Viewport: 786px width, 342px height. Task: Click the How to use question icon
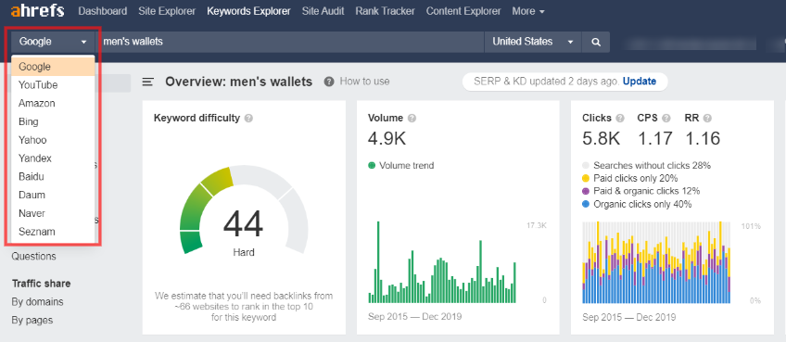pos(329,82)
